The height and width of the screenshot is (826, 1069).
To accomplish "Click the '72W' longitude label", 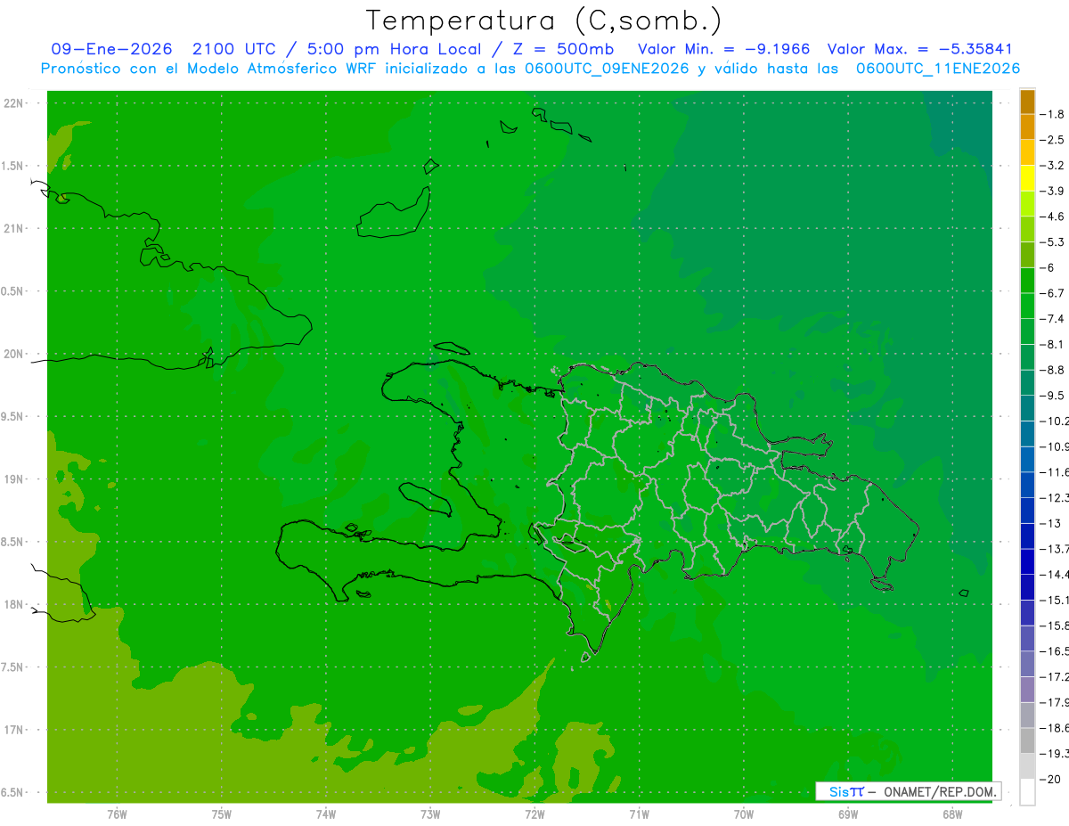I will click(x=534, y=814).
